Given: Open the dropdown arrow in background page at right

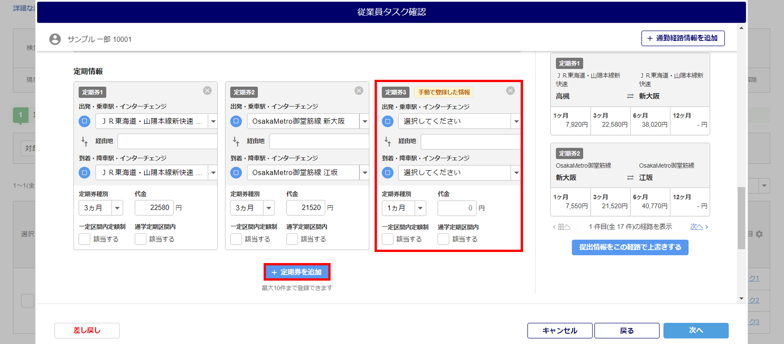Looking at the screenshot, I should pyautogui.click(x=764, y=186).
